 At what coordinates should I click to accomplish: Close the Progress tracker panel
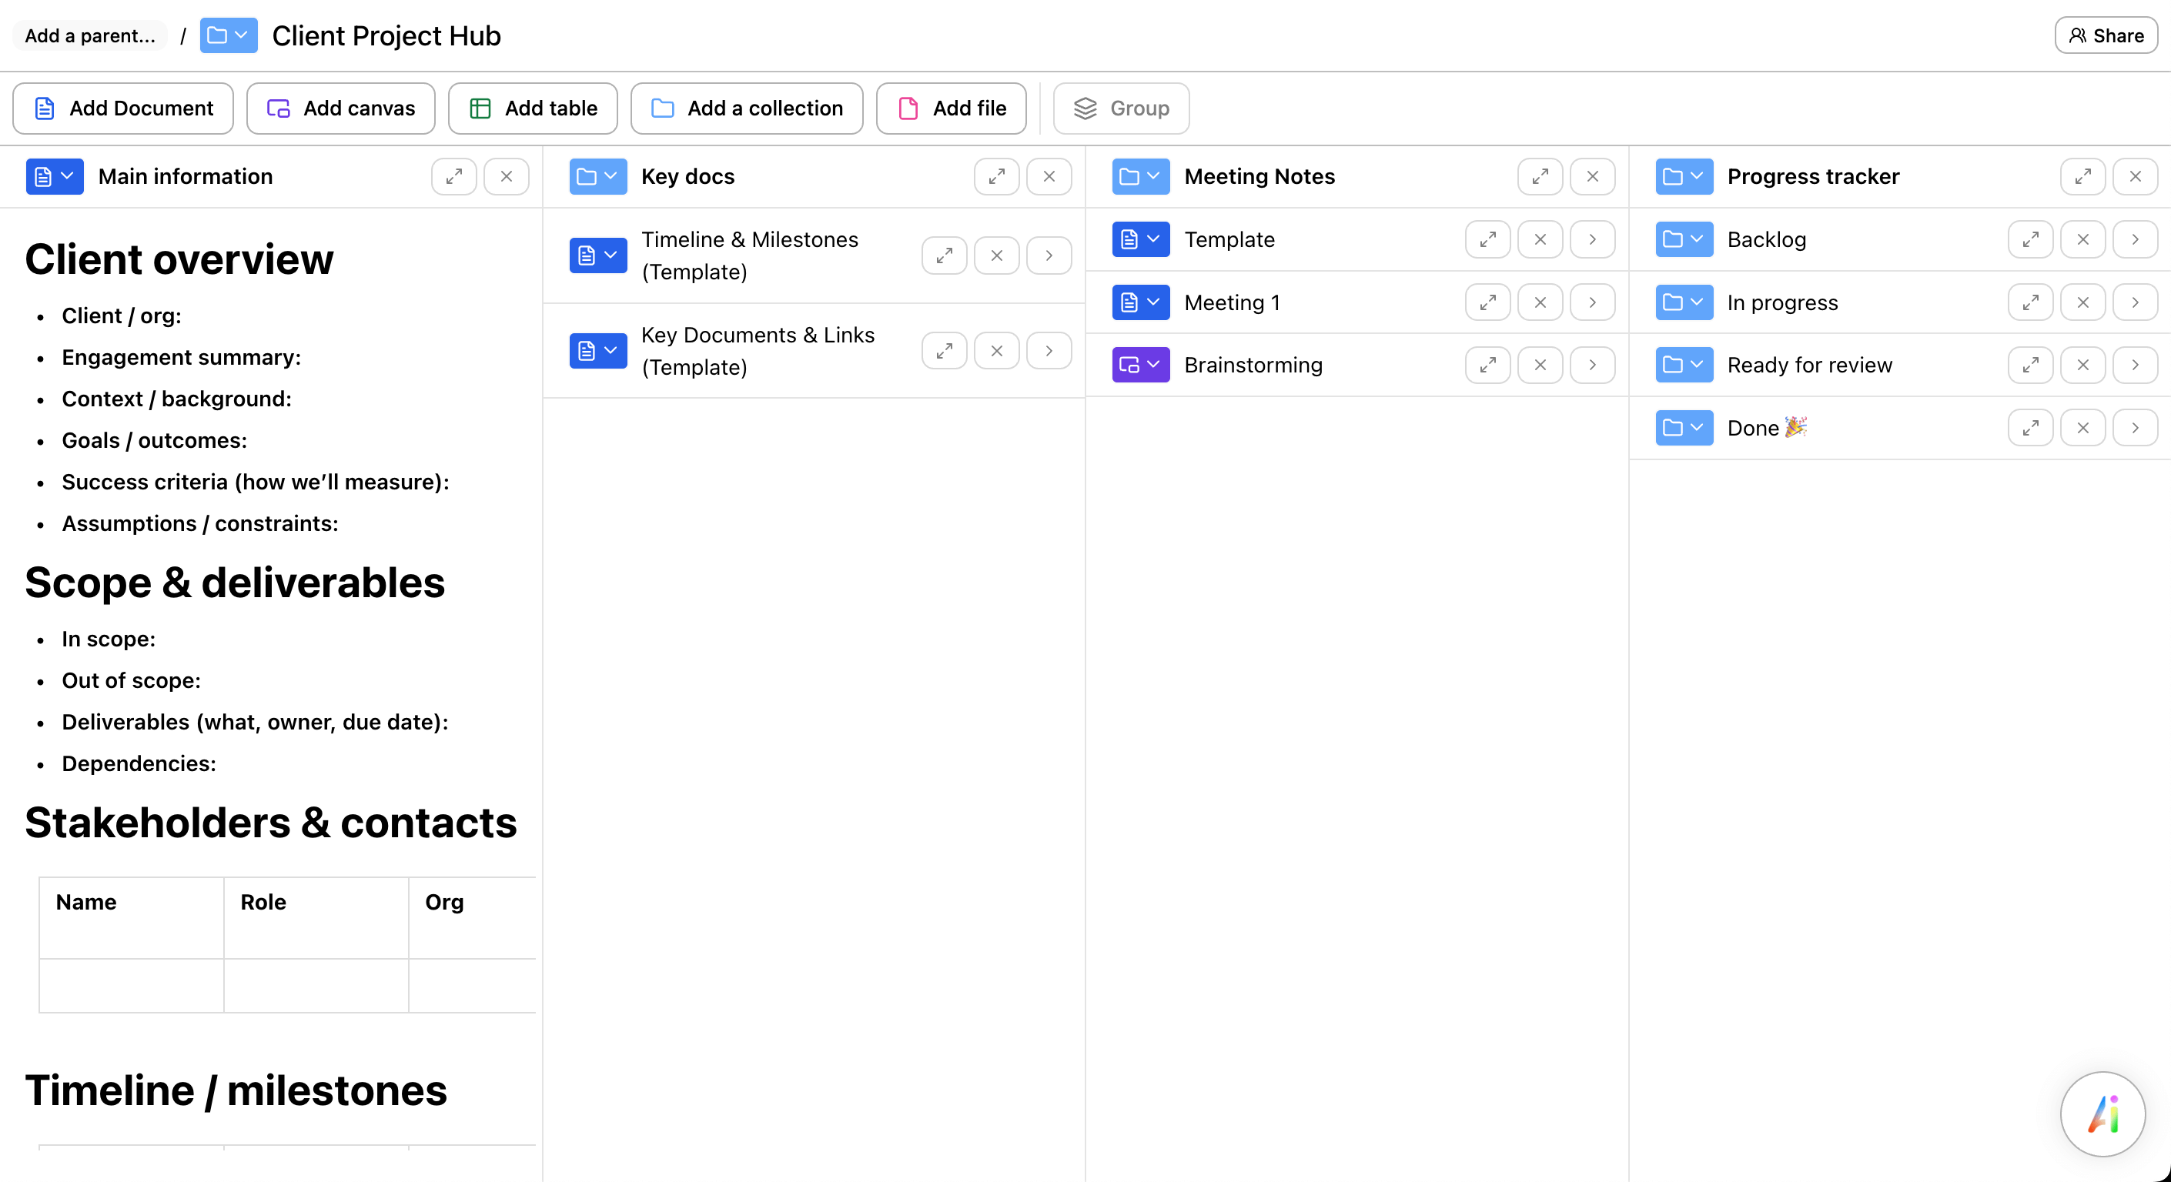pos(2135,176)
